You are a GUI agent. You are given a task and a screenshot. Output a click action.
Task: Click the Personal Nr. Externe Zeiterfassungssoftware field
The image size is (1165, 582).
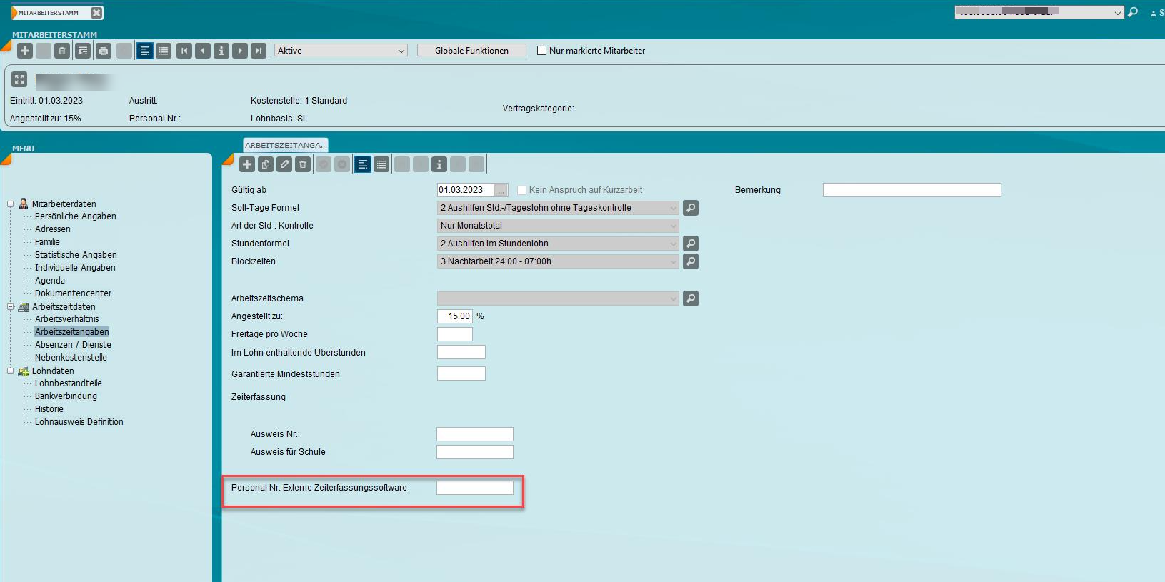(x=475, y=488)
